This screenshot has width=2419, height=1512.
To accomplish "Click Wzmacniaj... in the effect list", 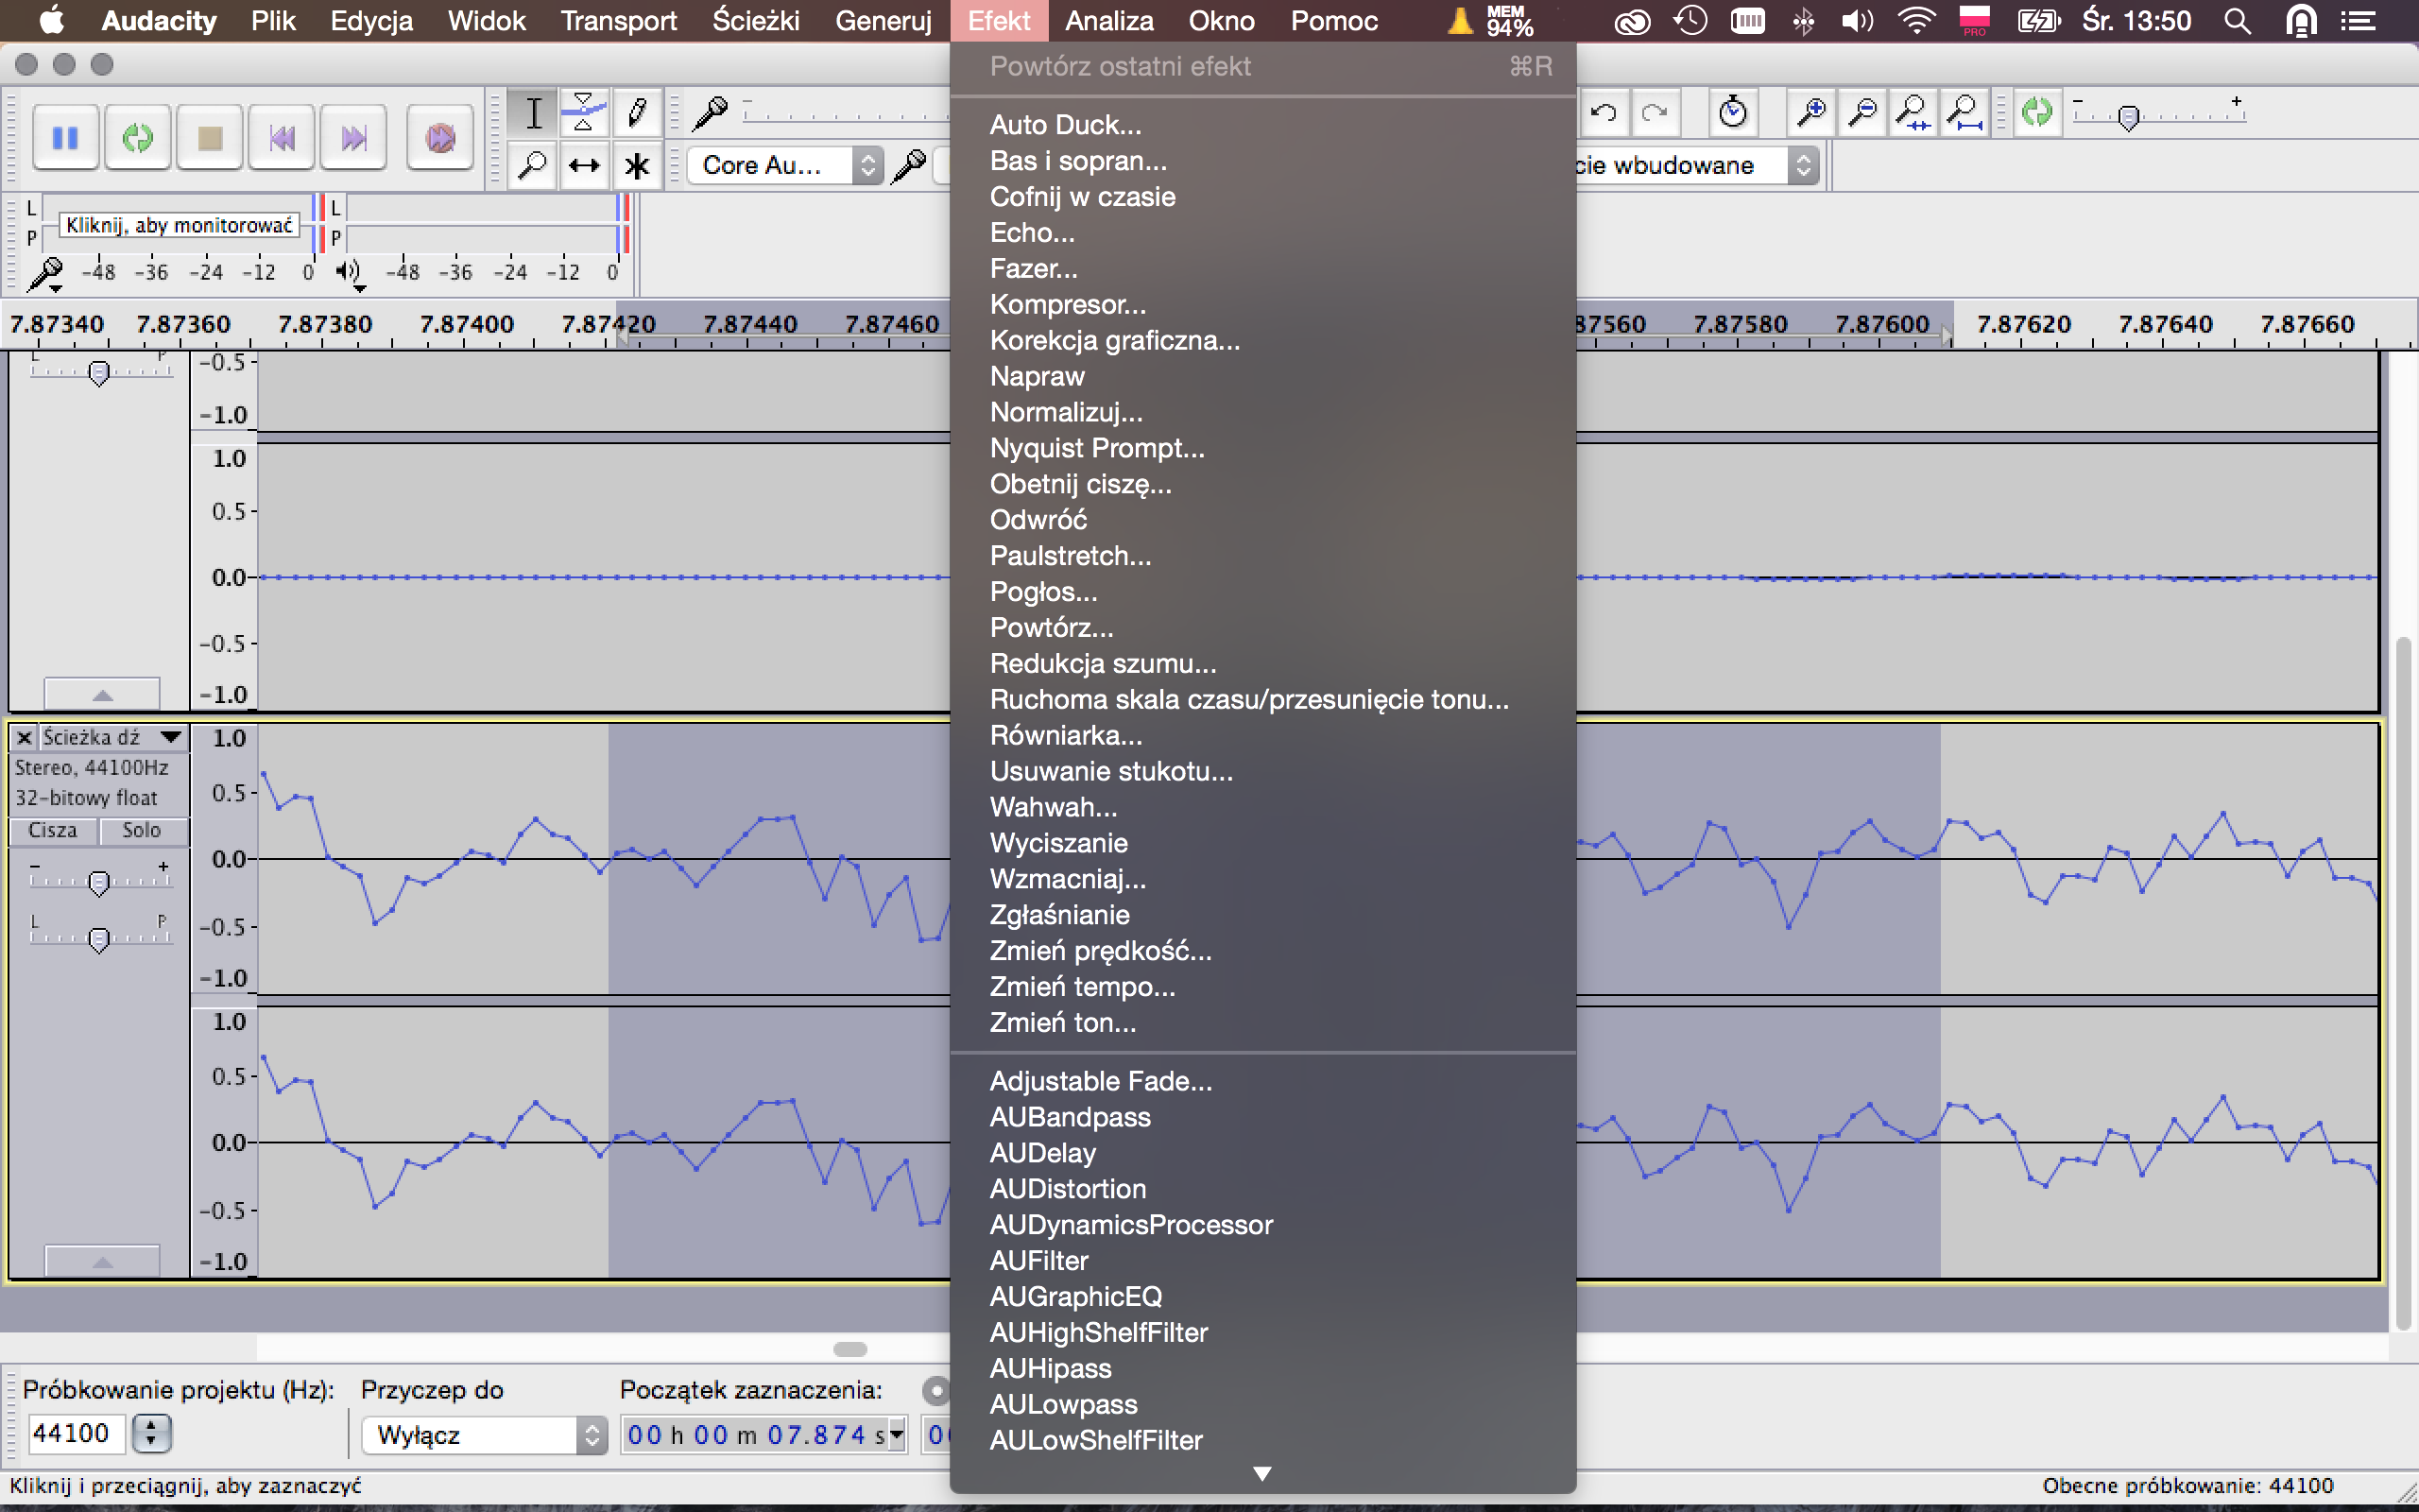I will point(1068,879).
